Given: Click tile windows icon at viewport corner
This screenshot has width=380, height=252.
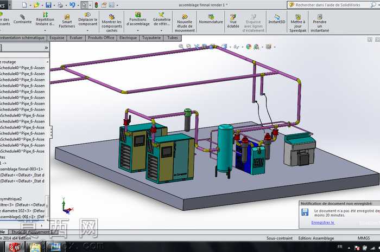Looking at the screenshot, I should (370, 40).
